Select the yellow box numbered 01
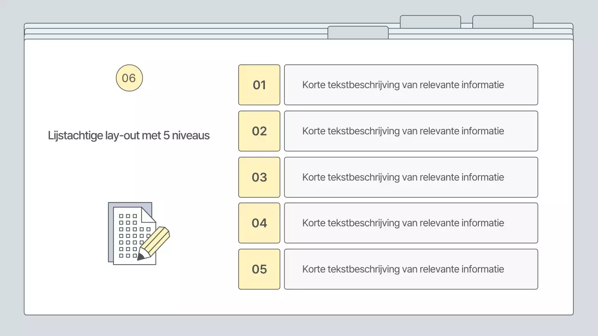Image resolution: width=598 pixels, height=336 pixels. pos(259,84)
